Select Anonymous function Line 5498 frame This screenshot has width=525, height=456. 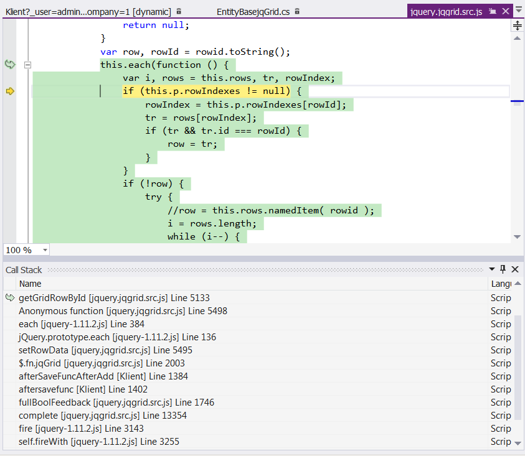[x=123, y=311]
